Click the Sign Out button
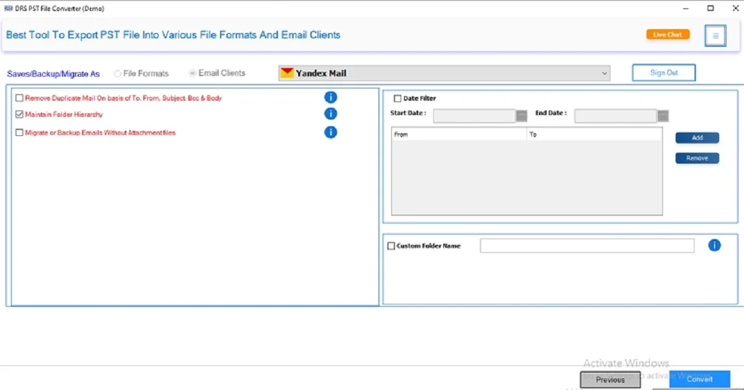744x390 pixels. [664, 73]
